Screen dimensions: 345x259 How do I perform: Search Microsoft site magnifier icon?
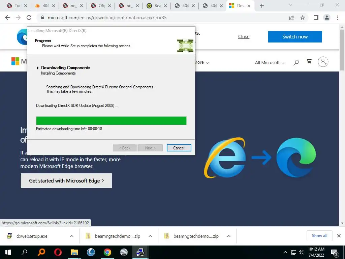(296, 62)
